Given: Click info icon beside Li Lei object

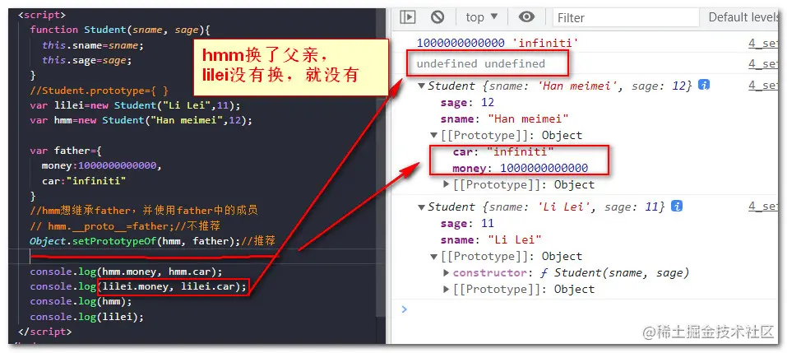Looking at the screenshot, I should tap(677, 206).
